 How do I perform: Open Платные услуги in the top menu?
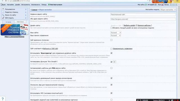point(56,5)
